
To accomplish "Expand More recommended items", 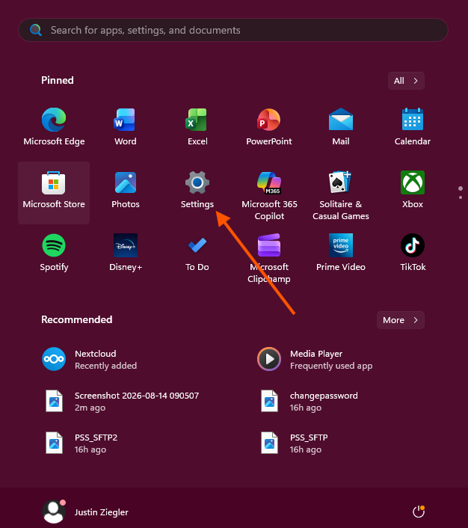I will pyautogui.click(x=400, y=320).
